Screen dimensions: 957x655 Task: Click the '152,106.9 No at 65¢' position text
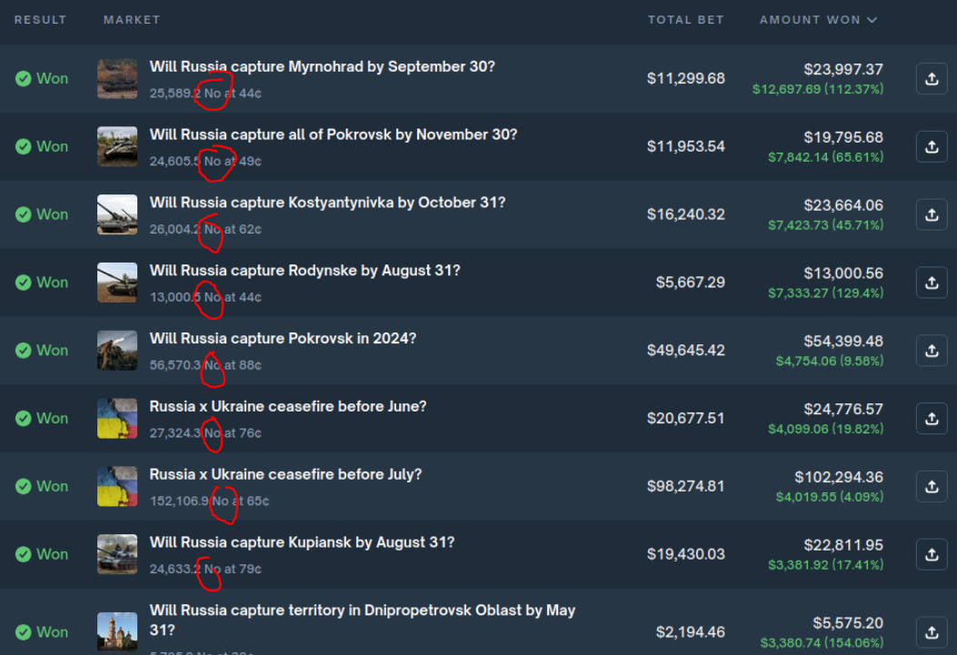209,501
